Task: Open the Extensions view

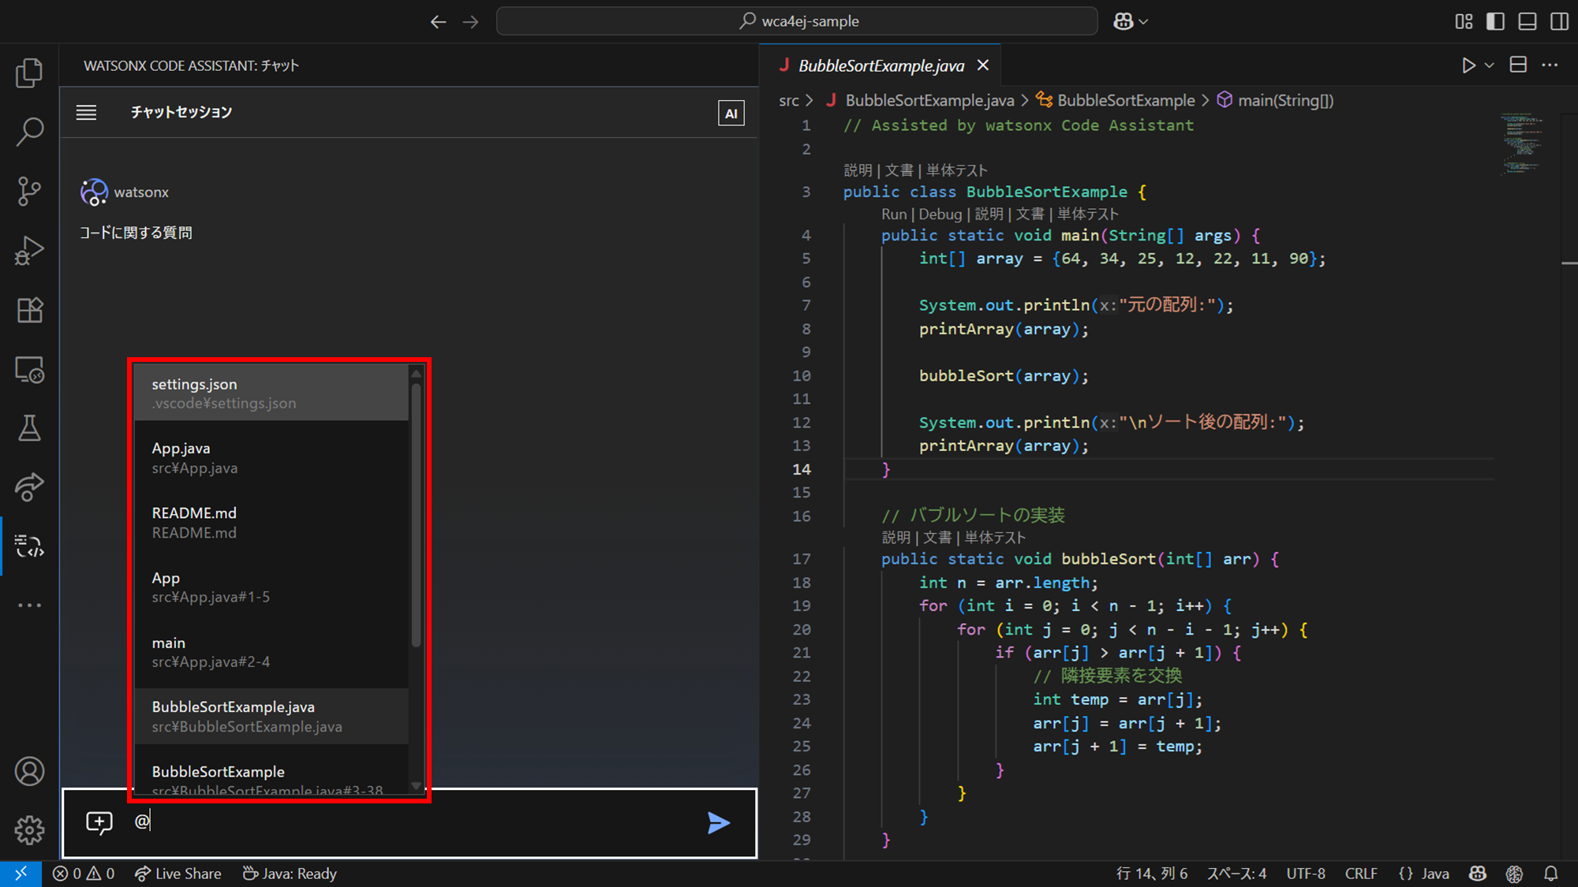Action: (x=29, y=310)
